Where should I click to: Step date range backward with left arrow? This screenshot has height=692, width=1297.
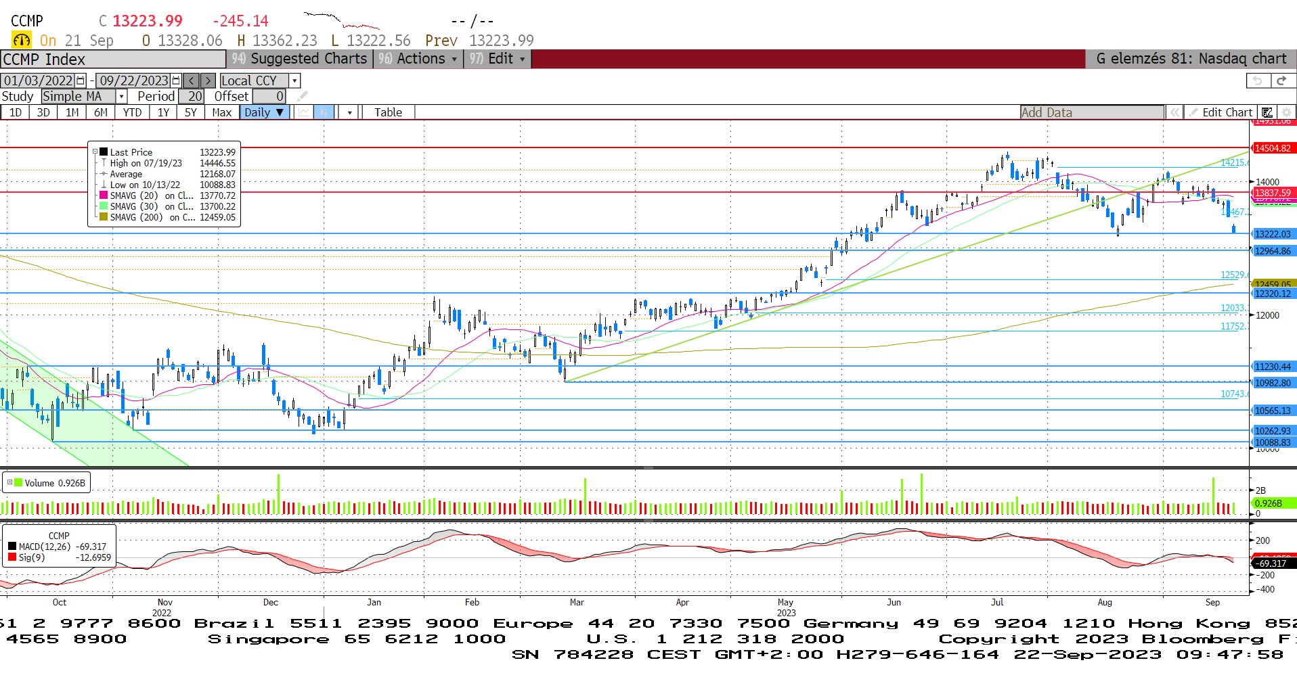click(x=192, y=80)
